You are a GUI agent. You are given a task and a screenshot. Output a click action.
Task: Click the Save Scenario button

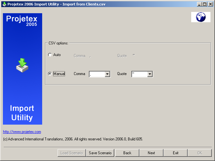(100, 153)
